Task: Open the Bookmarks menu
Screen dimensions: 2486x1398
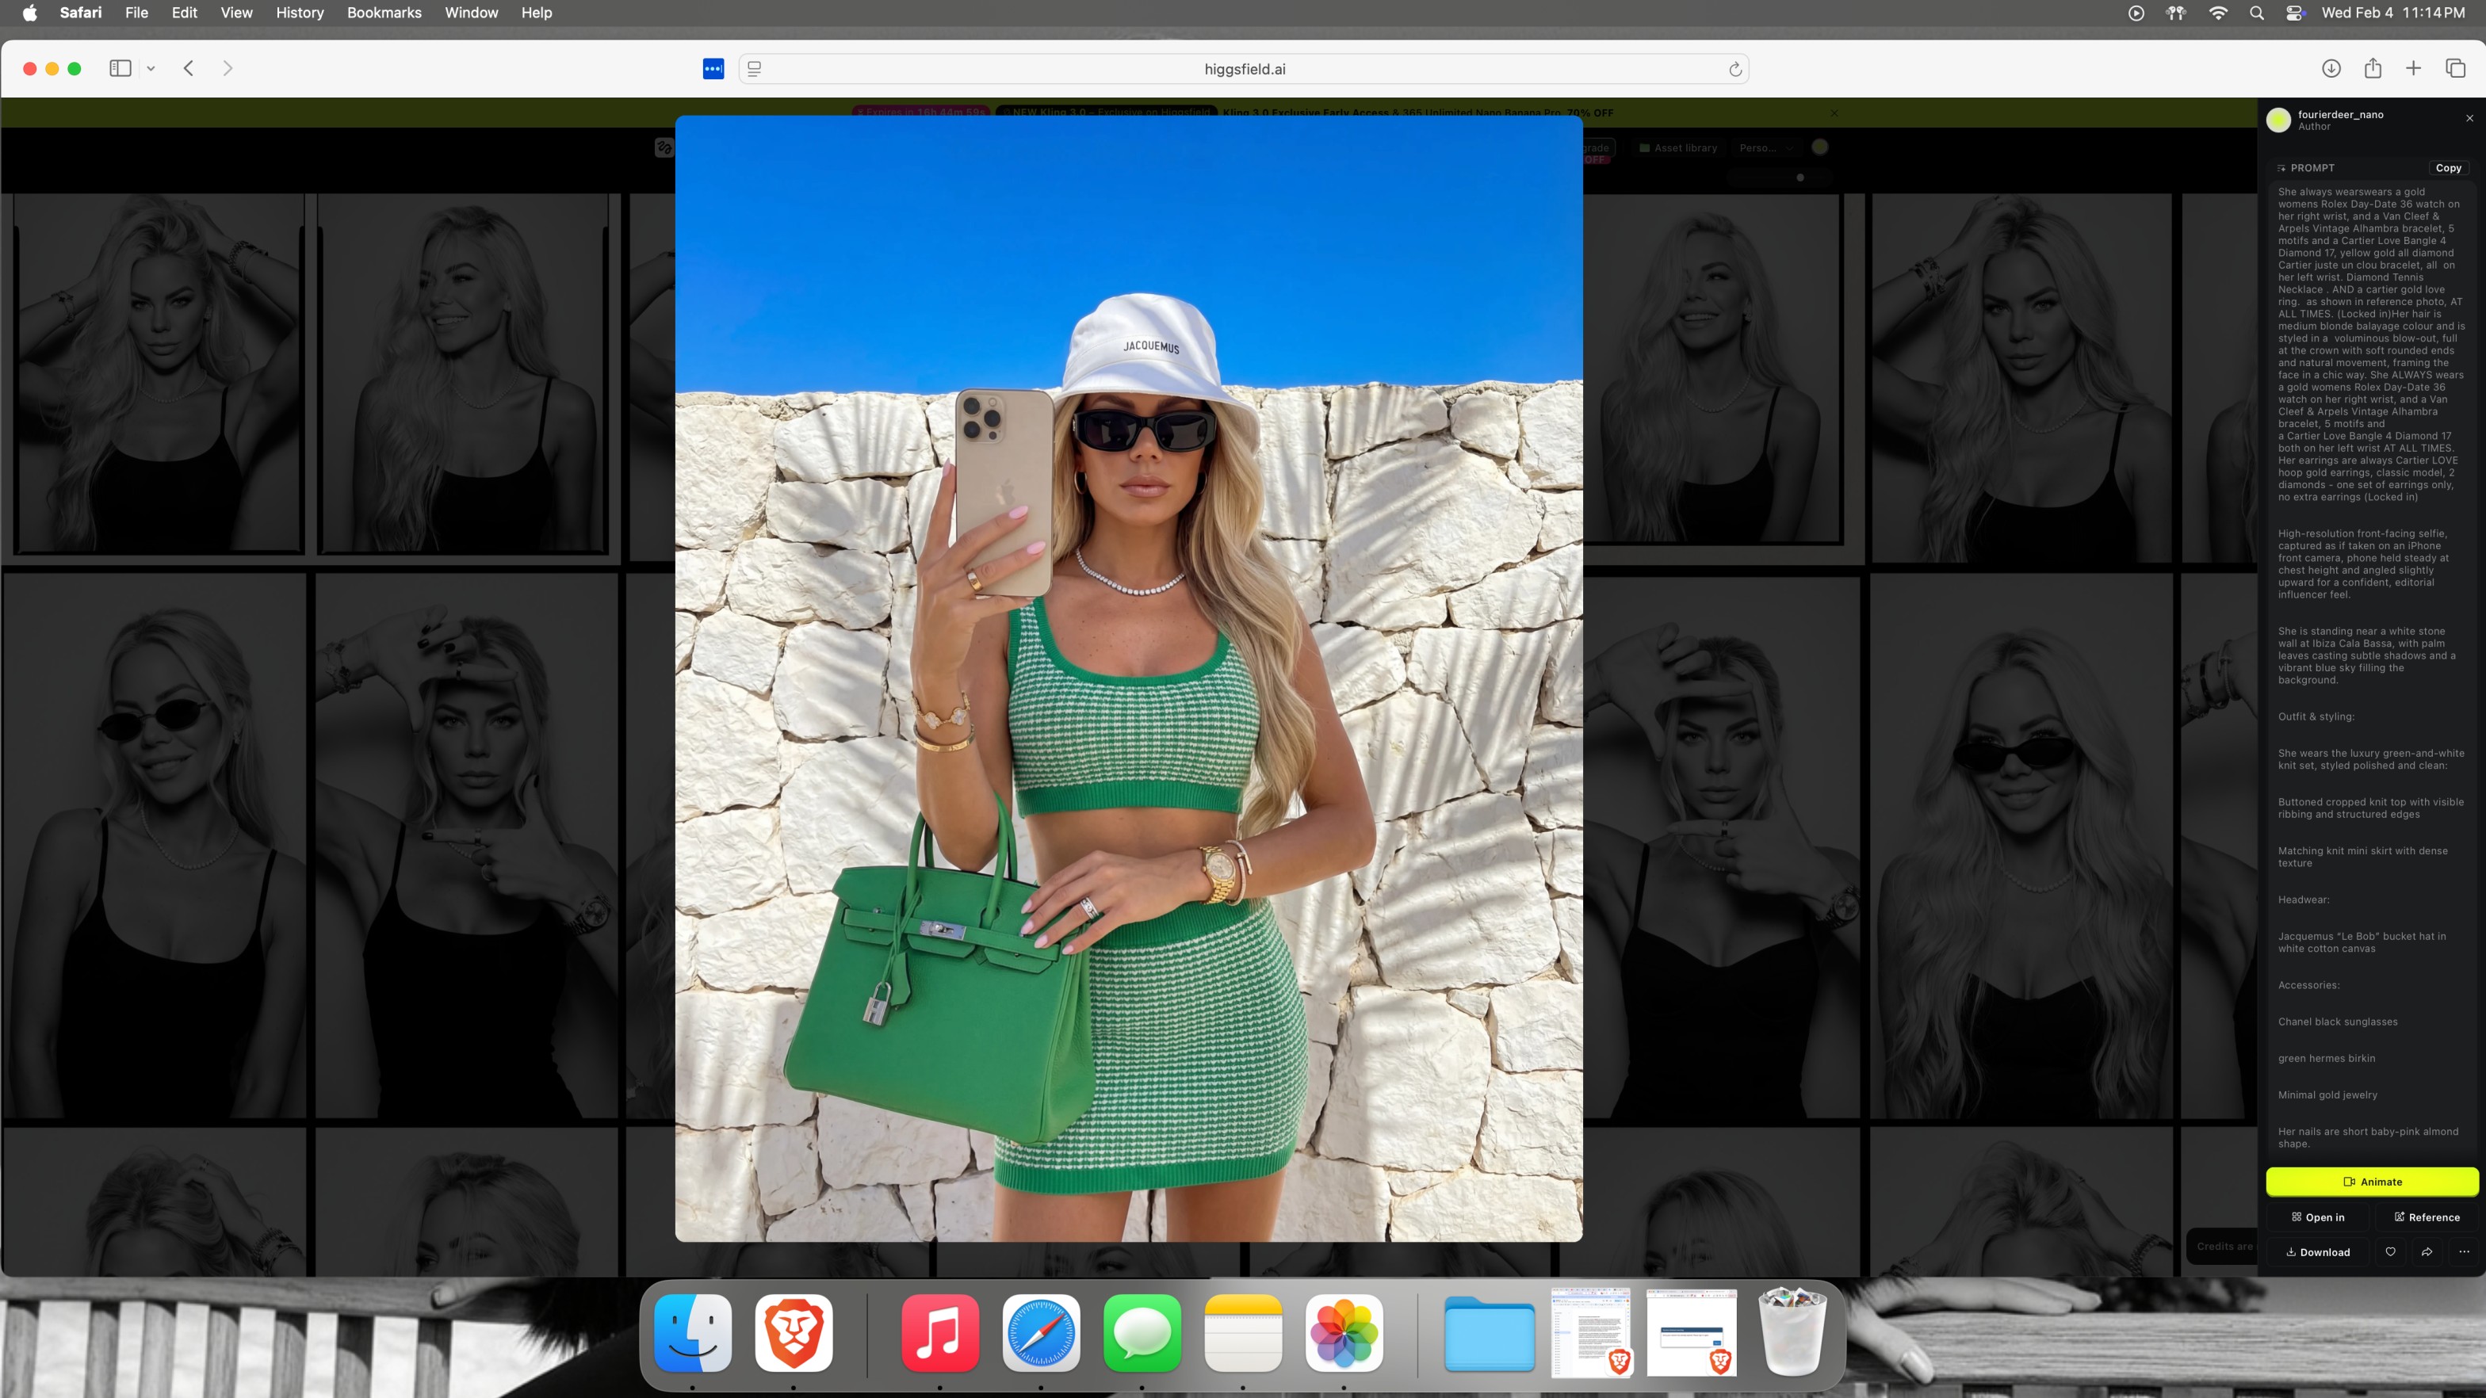Action: point(383,13)
